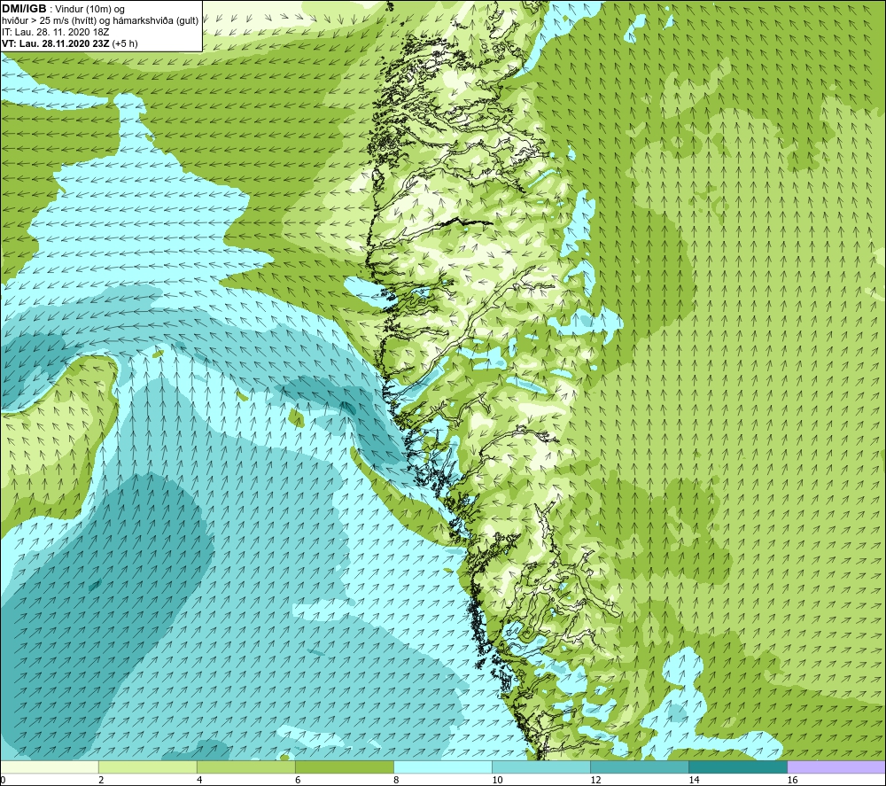This screenshot has height=786, width=886.
Task: Click the legend scale label '0'
Action: 3,780
